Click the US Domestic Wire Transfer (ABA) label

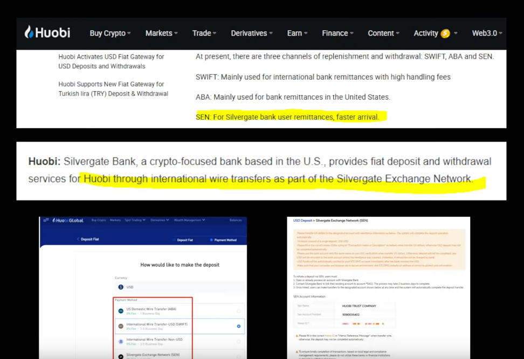tap(151, 309)
